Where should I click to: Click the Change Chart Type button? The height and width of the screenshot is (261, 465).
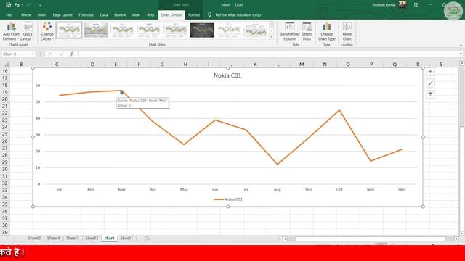pyautogui.click(x=326, y=31)
